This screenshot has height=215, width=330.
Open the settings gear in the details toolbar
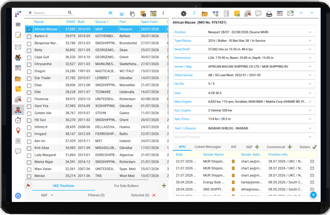click(x=184, y=14)
